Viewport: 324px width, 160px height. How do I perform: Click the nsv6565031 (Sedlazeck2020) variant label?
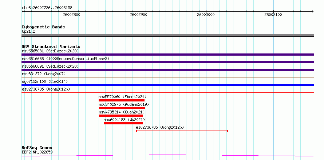50,51
